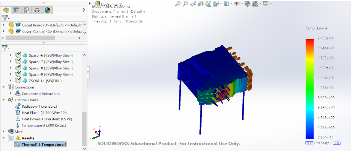Image resolution: width=352 pixels, height=151 pixels.
Task: Click the Circuit Board yellow part icon
Action: click(11, 25)
